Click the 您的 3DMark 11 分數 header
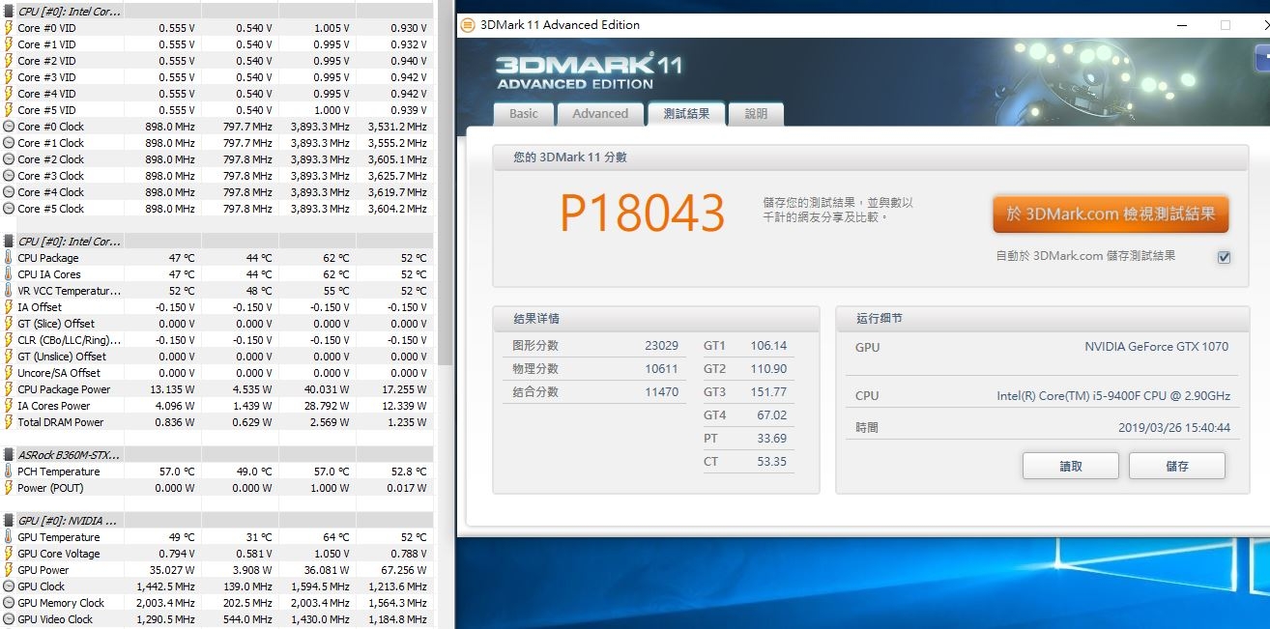Viewport: 1270px width, 629px height. tap(569, 157)
